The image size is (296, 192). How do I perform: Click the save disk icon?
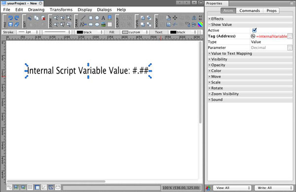[x=10, y=24]
